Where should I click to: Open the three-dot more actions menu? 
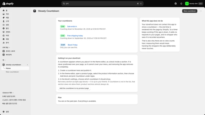[x=201, y=11]
